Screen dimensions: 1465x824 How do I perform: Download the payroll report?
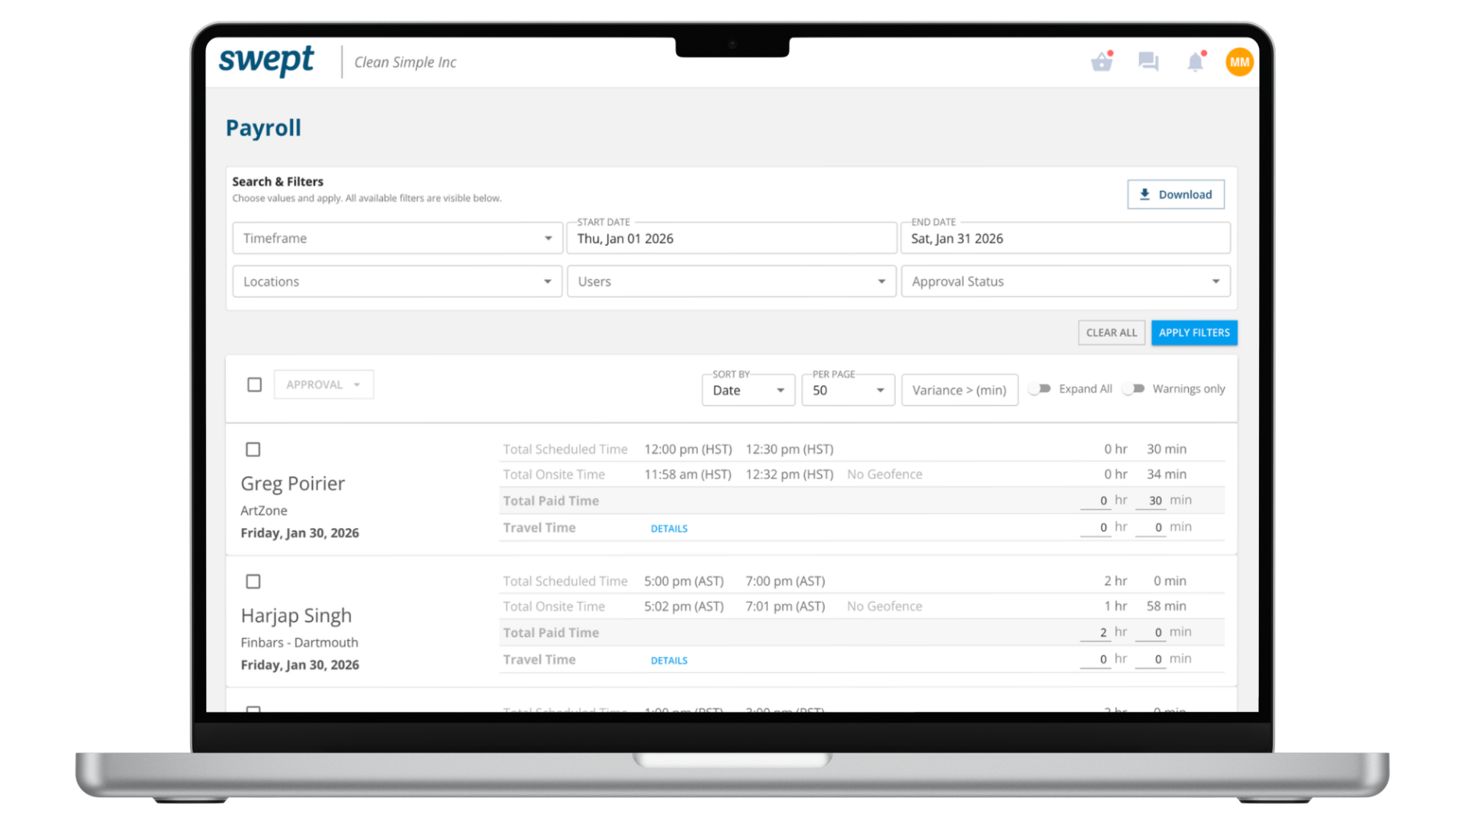coord(1176,195)
